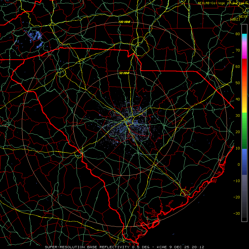Click the NEXLAB-College of DuPage credit text

pos(223,3)
